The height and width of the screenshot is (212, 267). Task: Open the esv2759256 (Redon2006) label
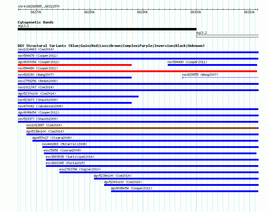[38, 81]
